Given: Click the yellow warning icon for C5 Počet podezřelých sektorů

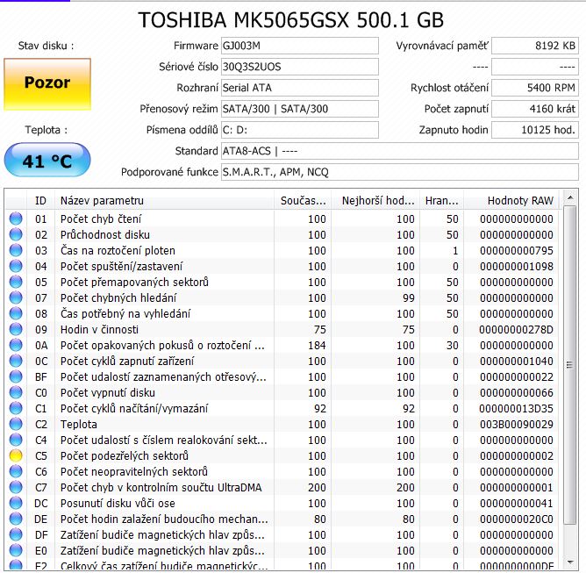Looking at the screenshot, I should pos(16,456).
